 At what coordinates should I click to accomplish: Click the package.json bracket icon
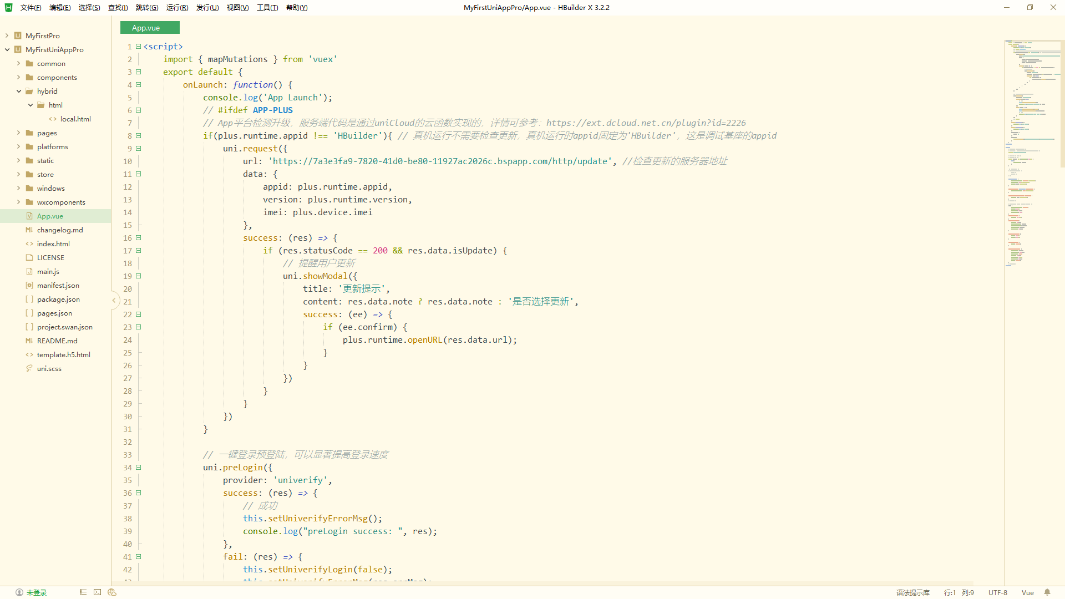[x=29, y=299]
